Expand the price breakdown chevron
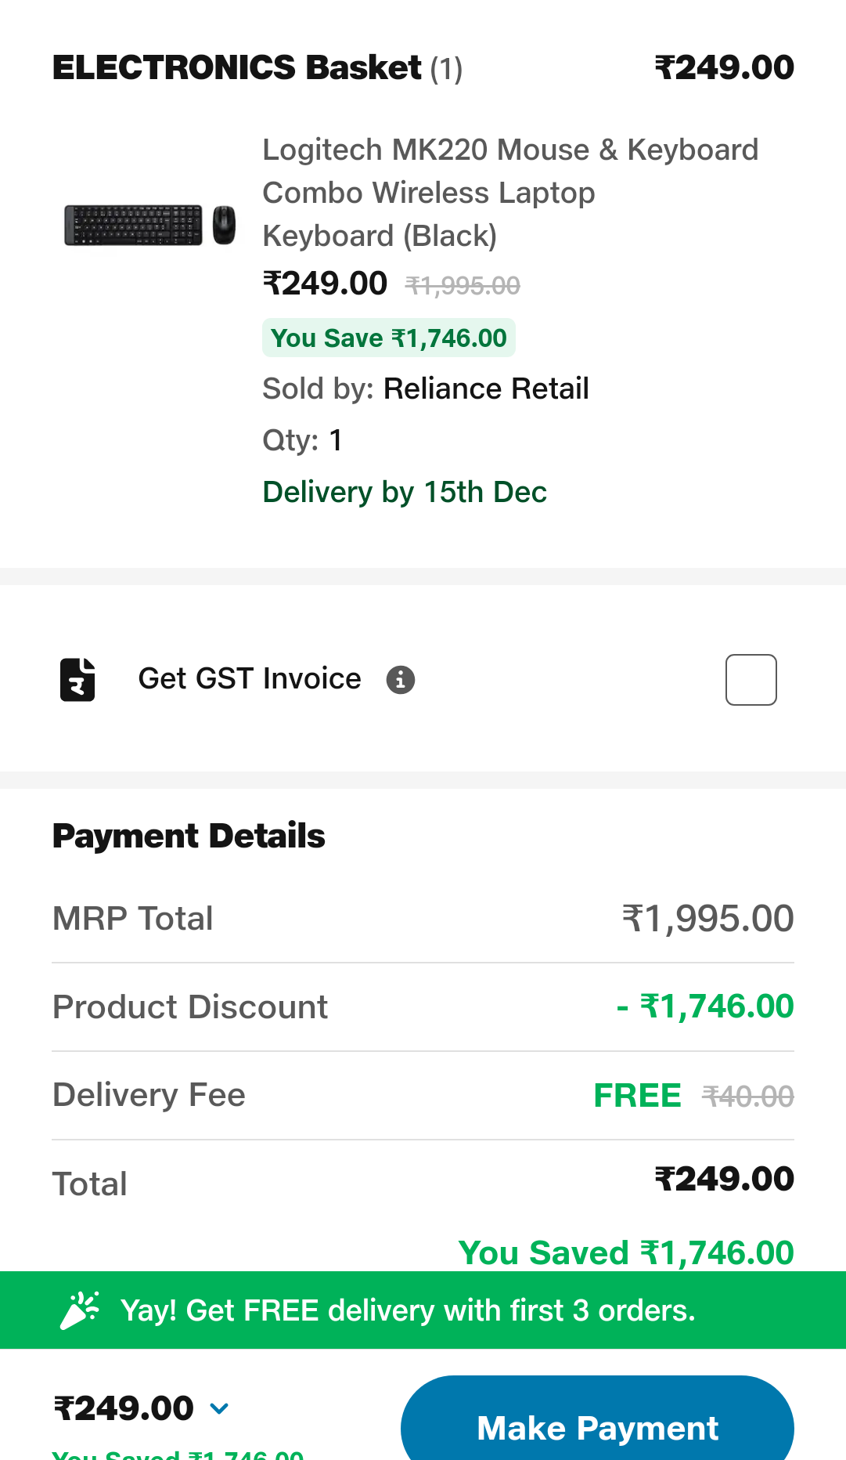Viewport: 846px width, 1460px height. (x=220, y=1408)
